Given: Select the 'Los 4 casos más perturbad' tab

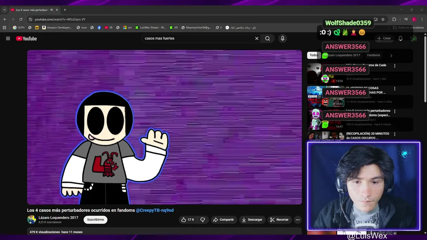Looking at the screenshot, I should pos(34,10).
